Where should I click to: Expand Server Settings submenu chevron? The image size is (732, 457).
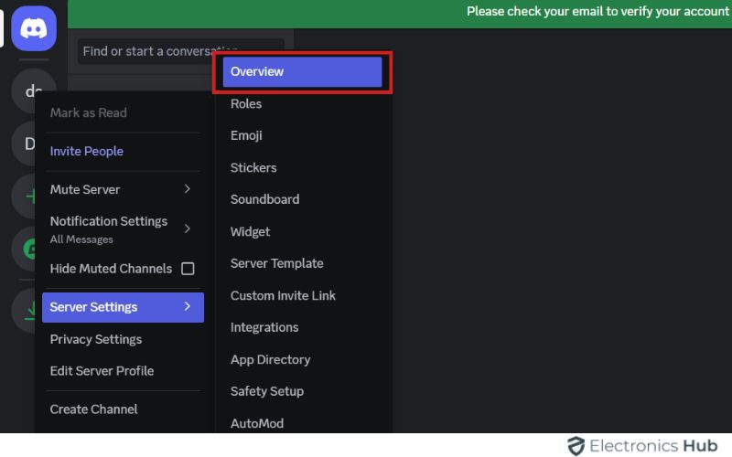point(188,306)
